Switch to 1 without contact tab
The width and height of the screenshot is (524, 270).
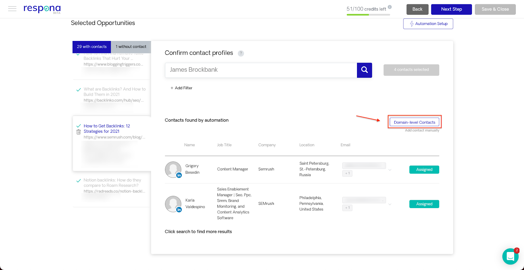point(131,47)
